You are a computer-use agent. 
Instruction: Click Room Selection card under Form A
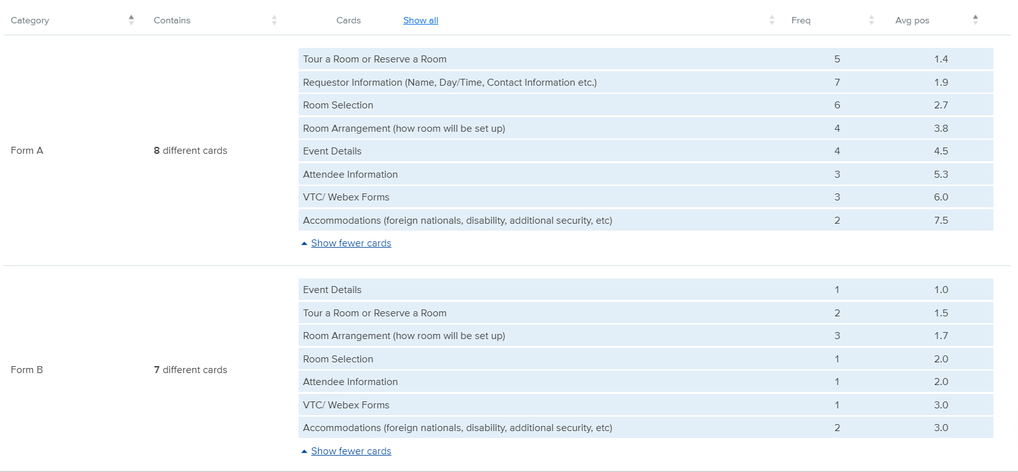tap(338, 105)
